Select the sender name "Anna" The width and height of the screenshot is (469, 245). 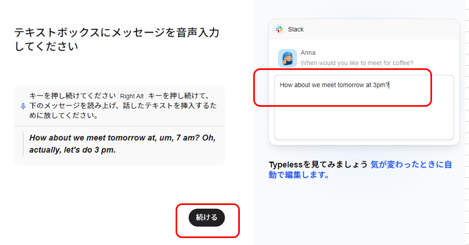308,53
